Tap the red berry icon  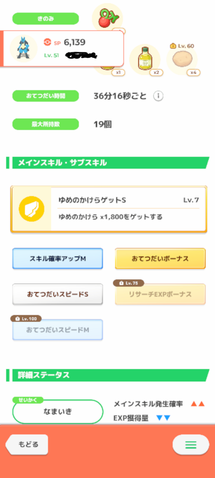pos(107,17)
